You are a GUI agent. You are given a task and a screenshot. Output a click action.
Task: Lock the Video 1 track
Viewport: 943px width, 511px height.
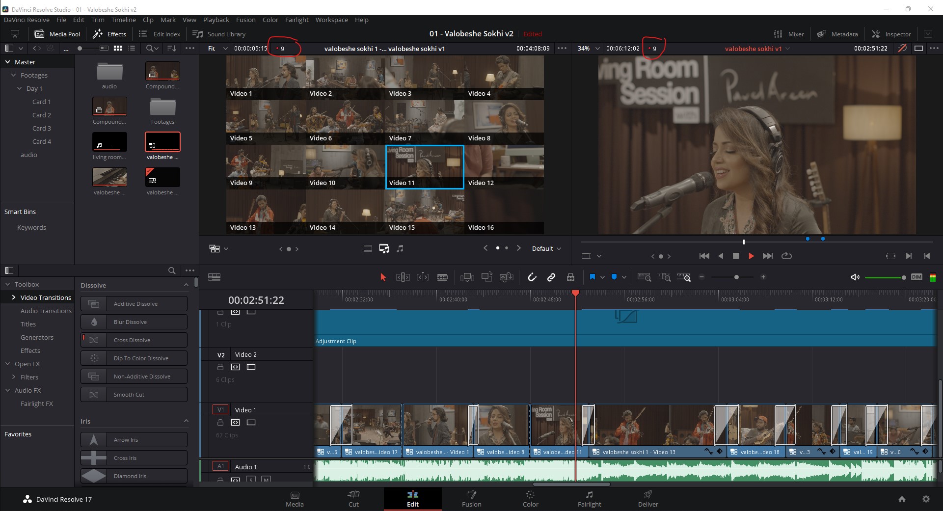[220, 423]
